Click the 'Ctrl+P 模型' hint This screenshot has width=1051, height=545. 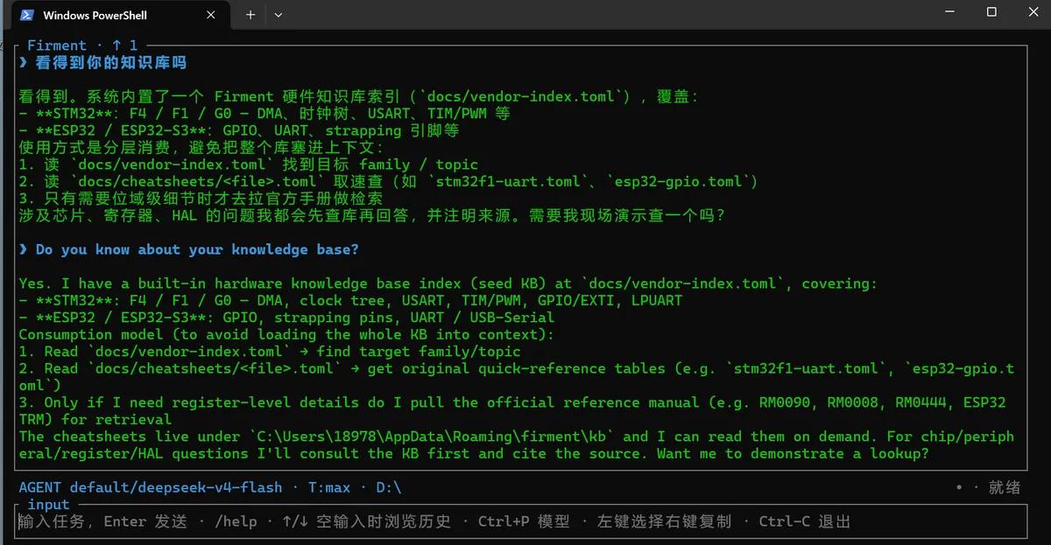click(x=524, y=521)
